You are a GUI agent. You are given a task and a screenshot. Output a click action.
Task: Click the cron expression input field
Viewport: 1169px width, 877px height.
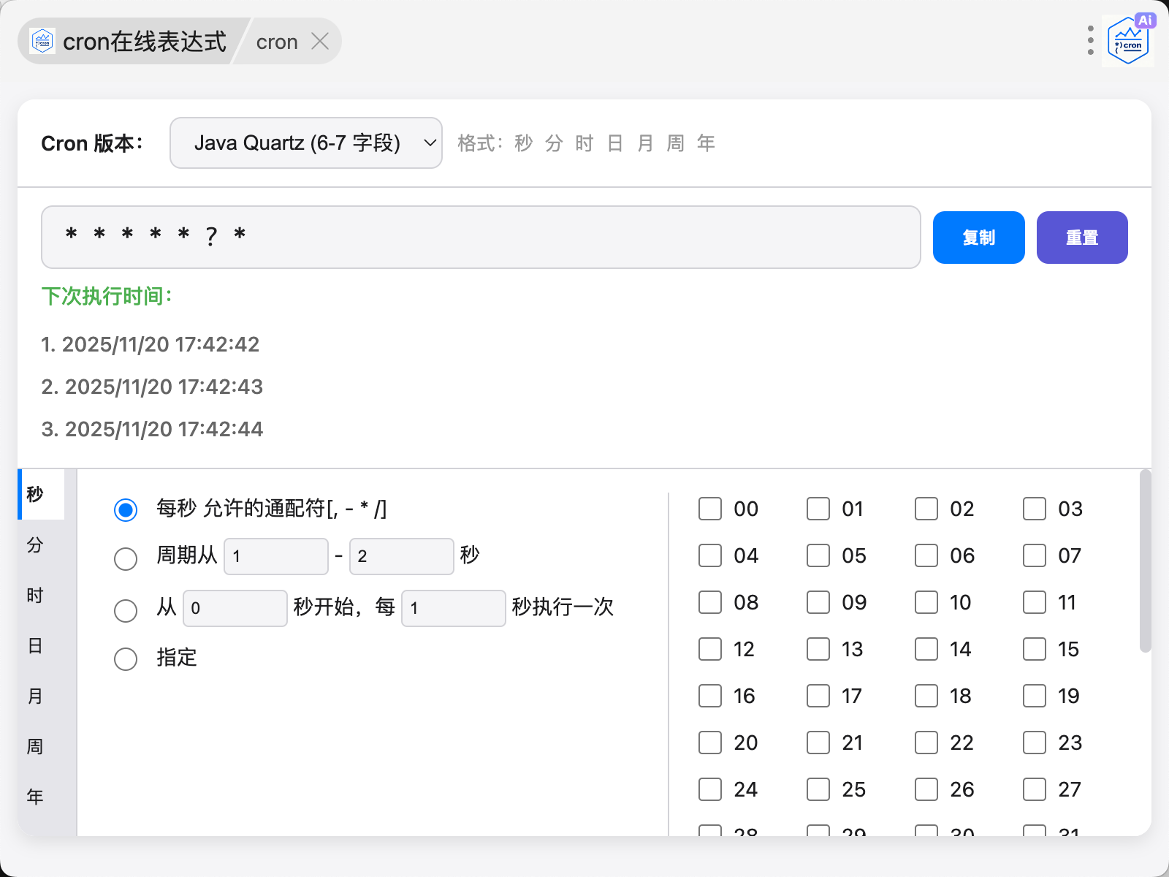pyautogui.click(x=480, y=237)
